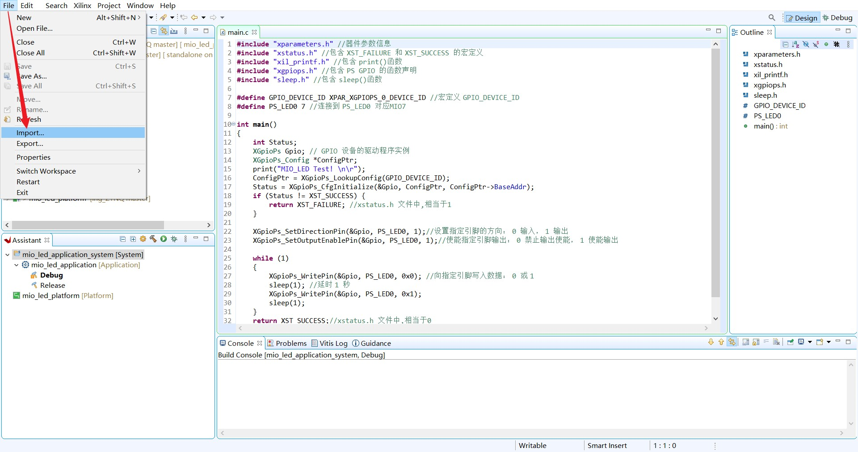The image size is (858, 452).
Task: Copy build log icon in Console
Action: click(745, 342)
